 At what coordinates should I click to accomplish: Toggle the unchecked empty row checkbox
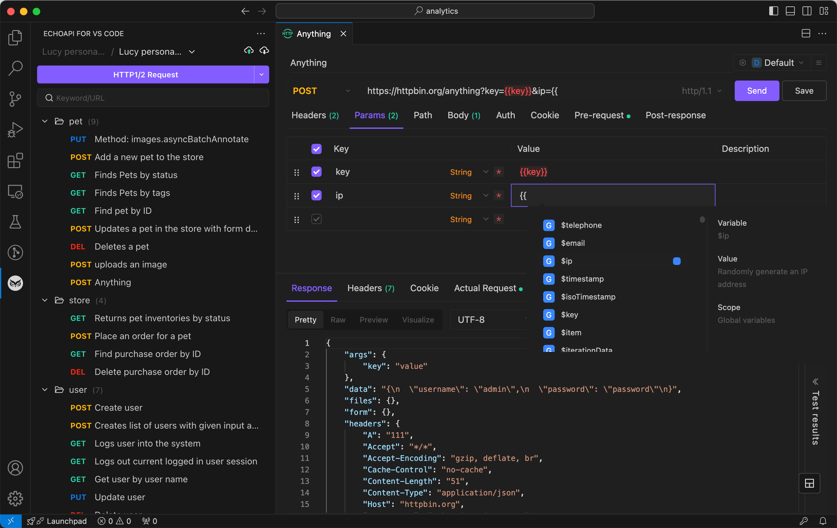316,219
